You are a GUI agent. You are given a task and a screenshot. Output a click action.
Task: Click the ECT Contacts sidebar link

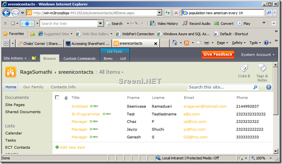click(18, 147)
